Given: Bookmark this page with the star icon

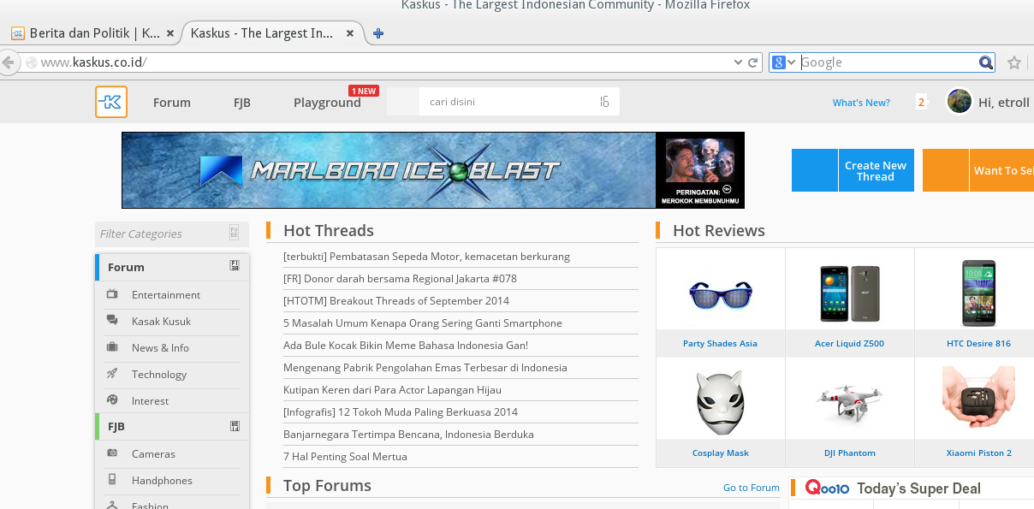Looking at the screenshot, I should [x=1014, y=62].
